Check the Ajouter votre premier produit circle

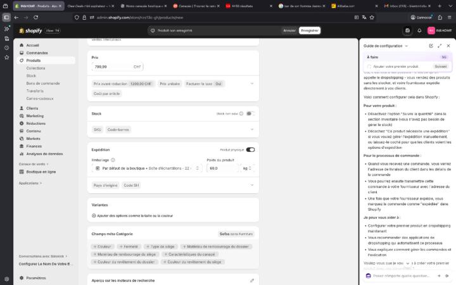coord(369,66)
